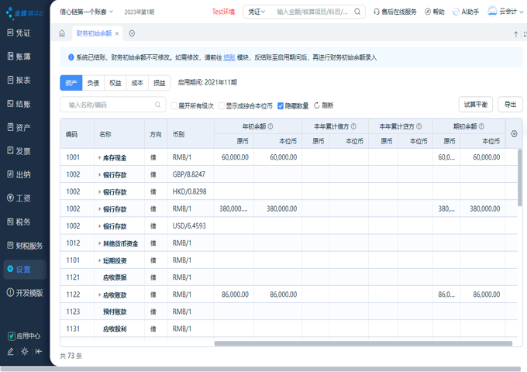This screenshot has width=527, height=372.
Task: Click the table horizontal scrollbar
Action: pos(363,343)
